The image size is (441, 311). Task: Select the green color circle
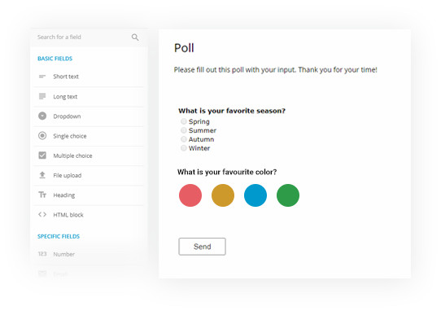pyautogui.click(x=288, y=195)
